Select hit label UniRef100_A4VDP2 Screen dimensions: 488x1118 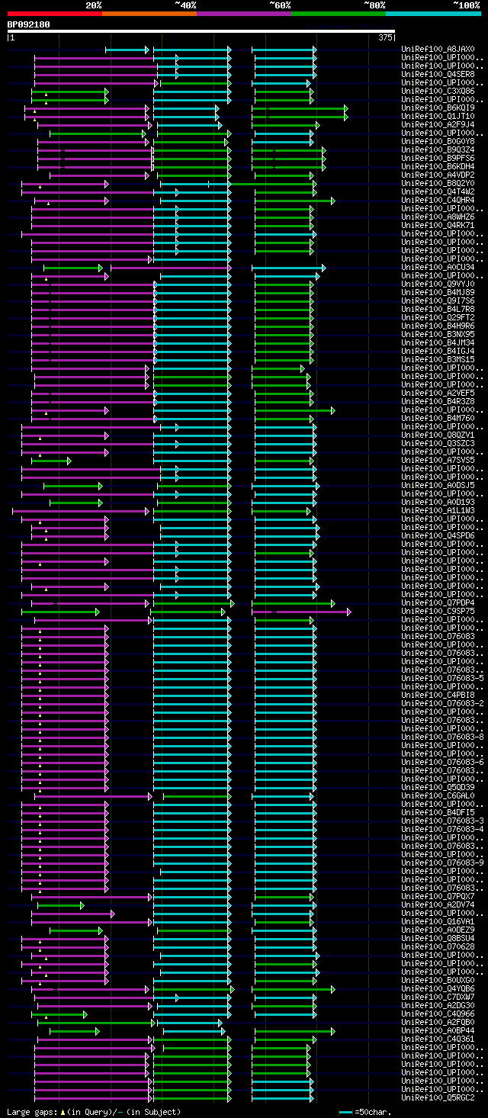point(438,175)
